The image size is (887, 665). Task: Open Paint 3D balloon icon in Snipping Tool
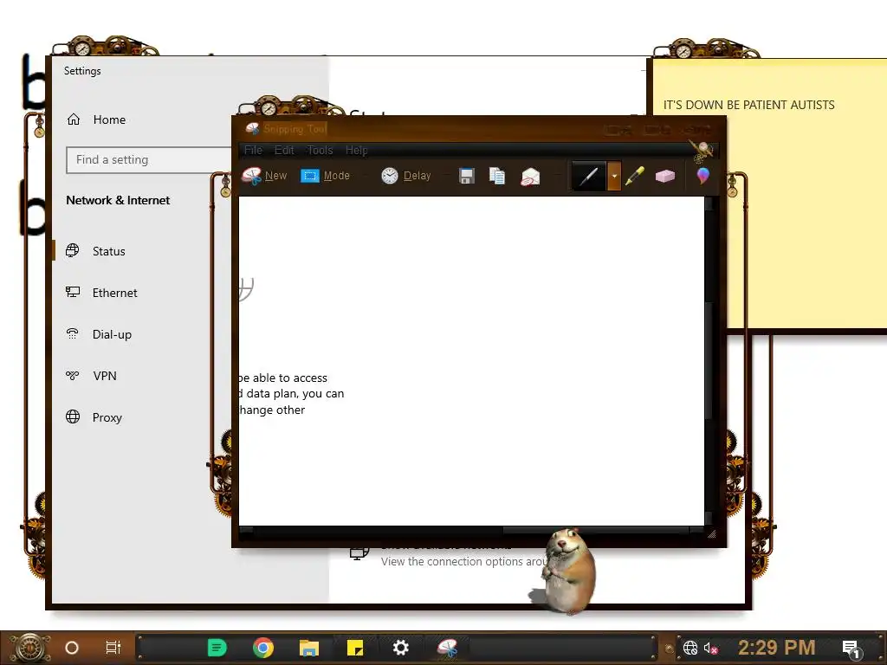[702, 176]
